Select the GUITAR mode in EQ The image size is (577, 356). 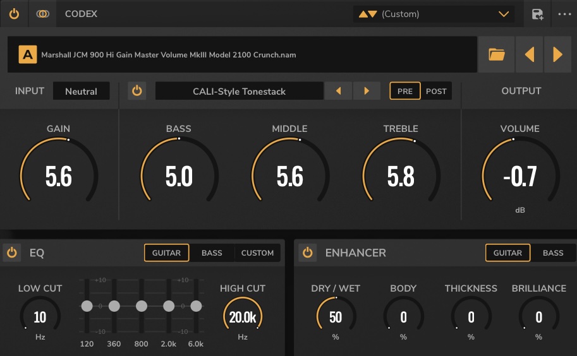click(x=166, y=252)
